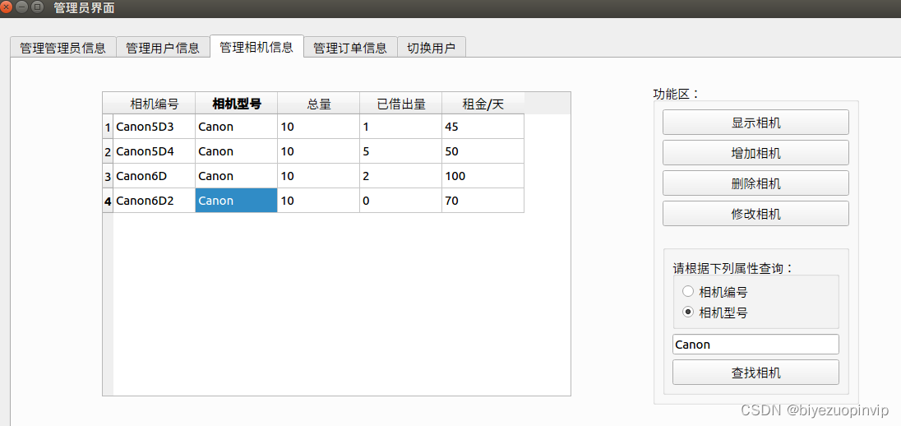
Task: Select the 总量 cell 10 in Canon5D3 row
Action: pyautogui.click(x=318, y=127)
